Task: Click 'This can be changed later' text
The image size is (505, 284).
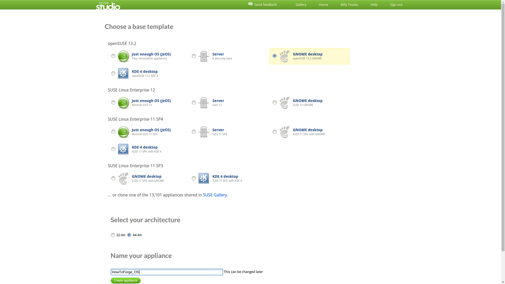Action: pos(243,272)
